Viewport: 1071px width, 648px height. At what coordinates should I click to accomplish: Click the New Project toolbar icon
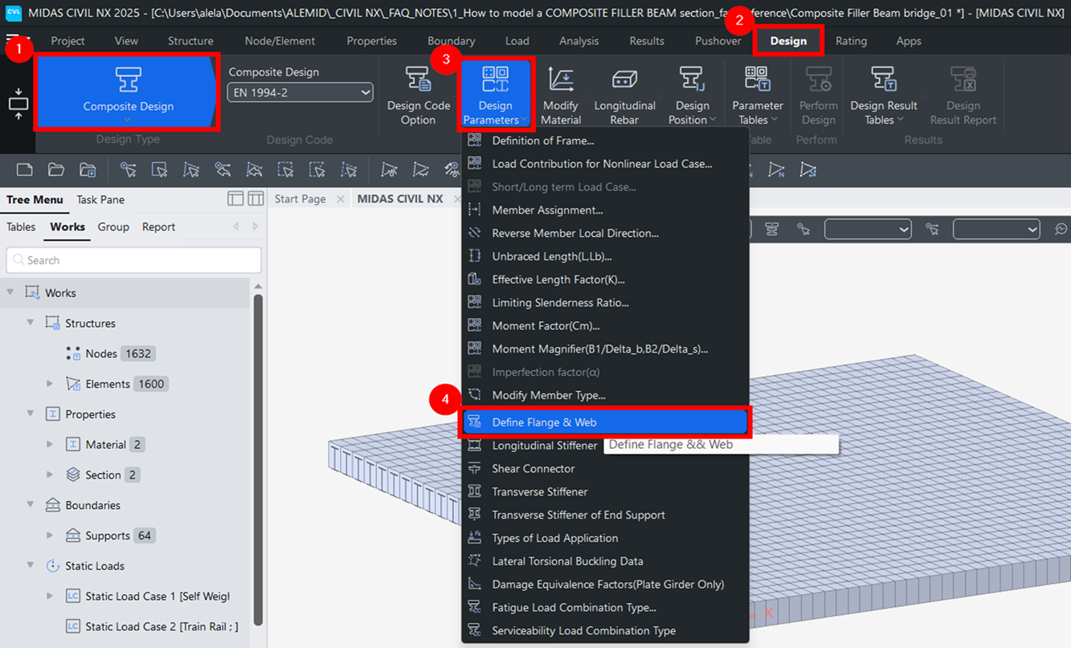(x=25, y=169)
